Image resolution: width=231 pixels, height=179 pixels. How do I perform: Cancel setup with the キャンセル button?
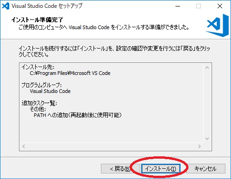pyautogui.click(x=206, y=169)
